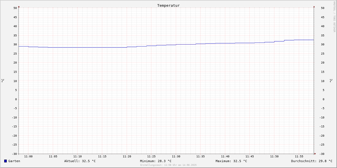Viewport: 337px width, 168px height.
Task: Click the 'Maximum: 32.5 °C' value
Action: coord(231,161)
